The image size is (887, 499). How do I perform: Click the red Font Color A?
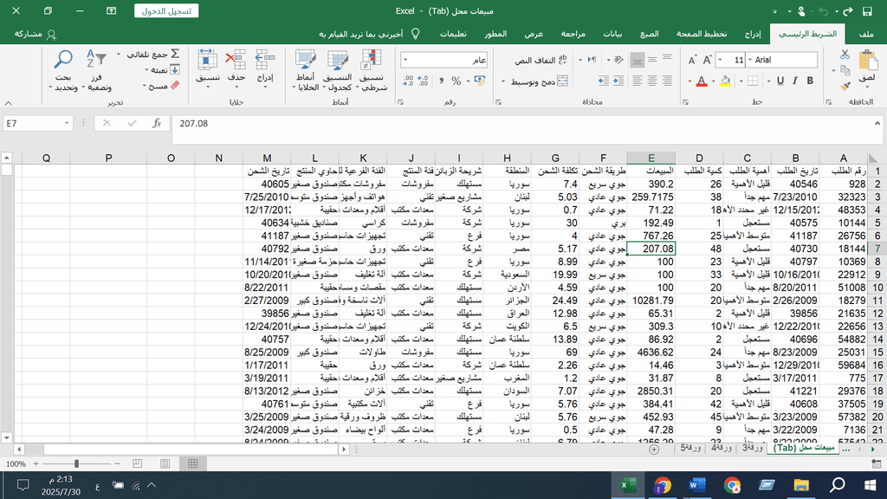(702, 81)
